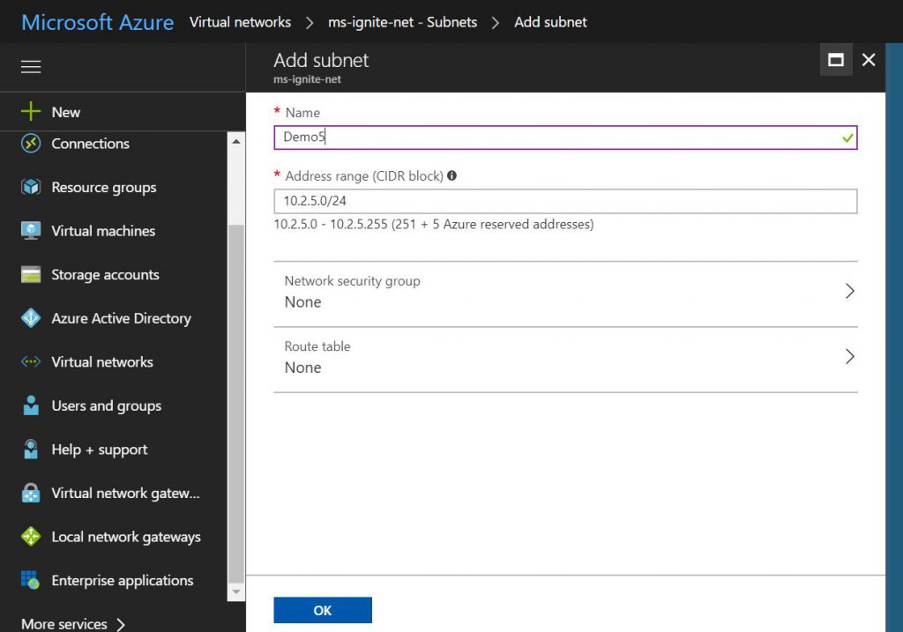Click the info icon beside Address range
Screen dimensions: 903x632
(x=451, y=175)
